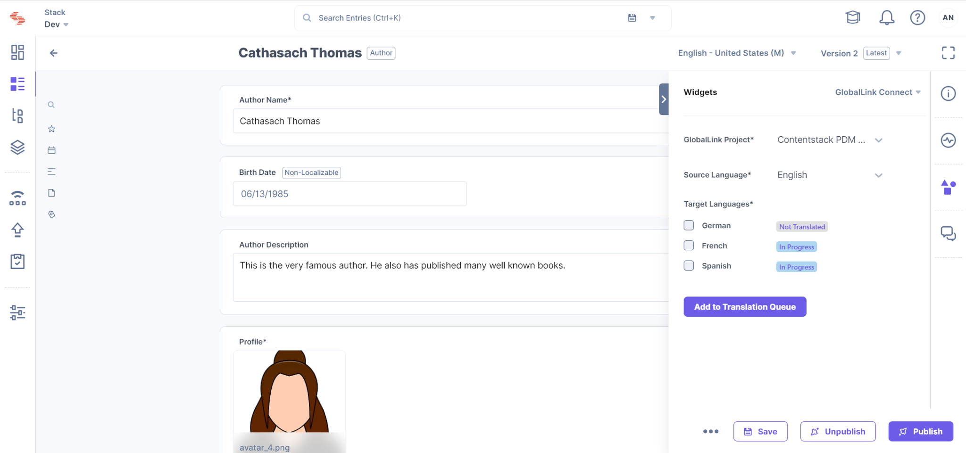Open the Widgets shapes icon in right rail

pyautogui.click(x=948, y=187)
